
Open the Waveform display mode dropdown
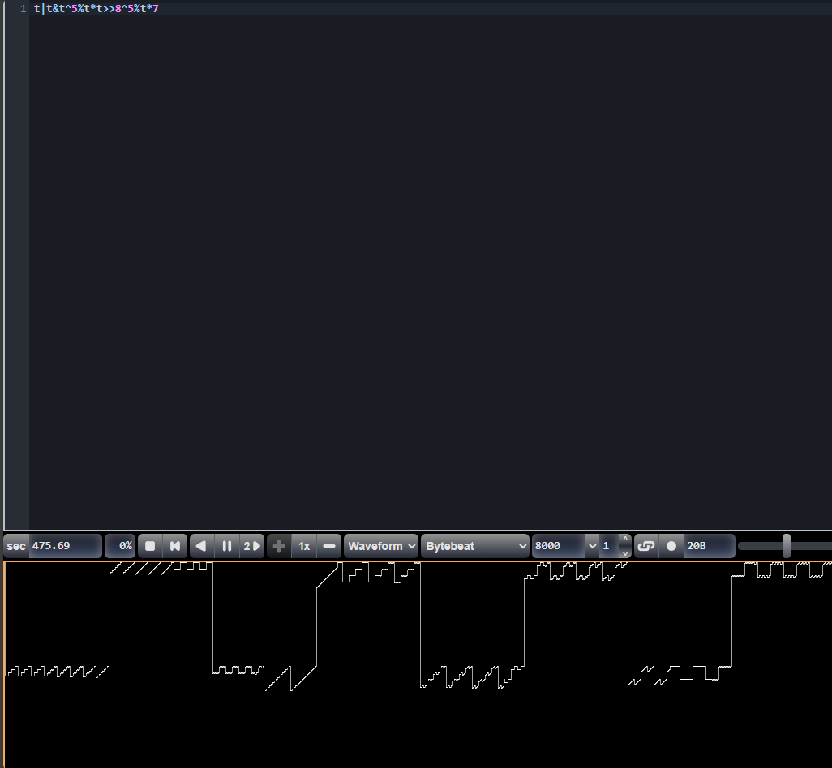[x=381, y=546]
